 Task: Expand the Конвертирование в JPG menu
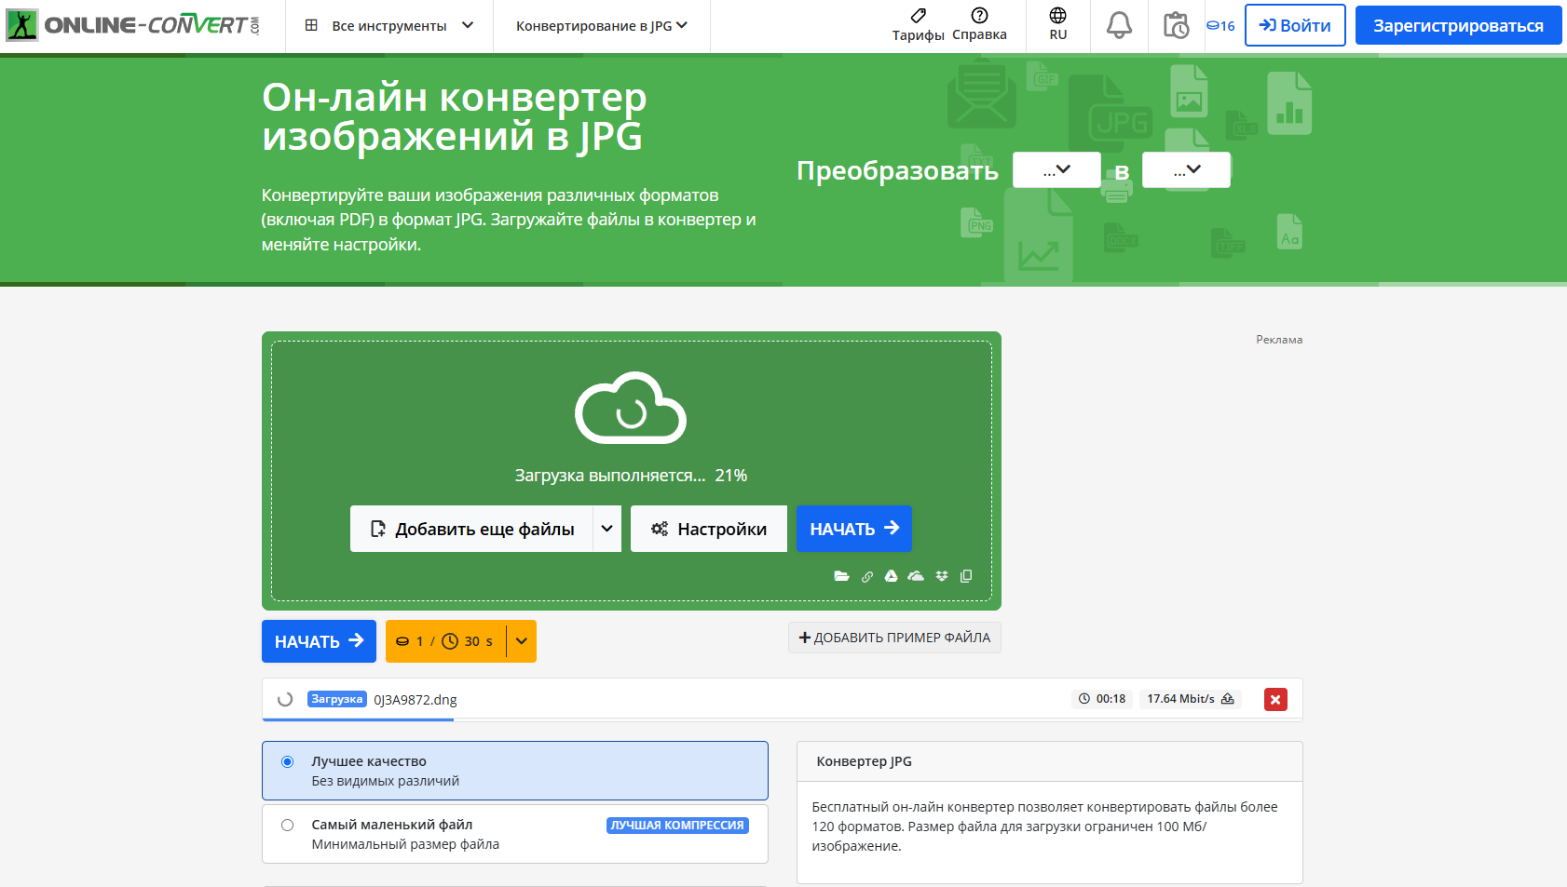[x=602, y=26]
